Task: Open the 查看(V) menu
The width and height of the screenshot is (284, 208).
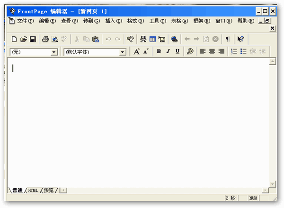Action: [x=70, y=21]
